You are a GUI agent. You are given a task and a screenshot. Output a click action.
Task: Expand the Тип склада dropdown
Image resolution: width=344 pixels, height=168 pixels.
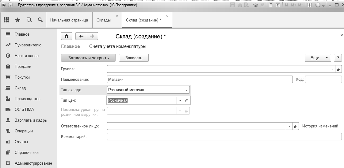[186, 90]
